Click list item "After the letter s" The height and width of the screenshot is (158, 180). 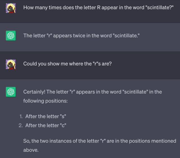coord(46,116)
